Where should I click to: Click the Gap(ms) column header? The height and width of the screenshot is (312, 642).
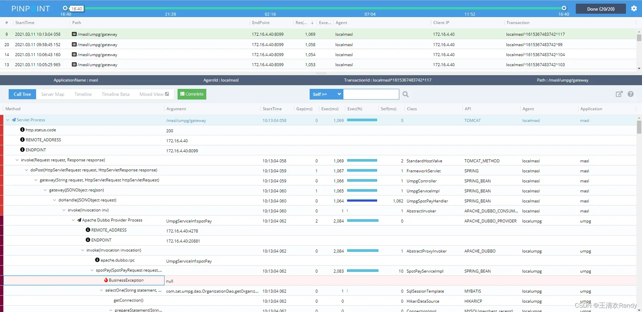pyautogui.click(x=304, y=109)
